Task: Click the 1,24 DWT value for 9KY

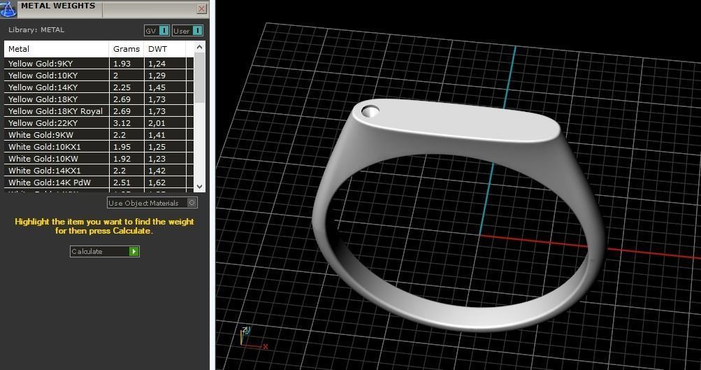Action: 157,64
